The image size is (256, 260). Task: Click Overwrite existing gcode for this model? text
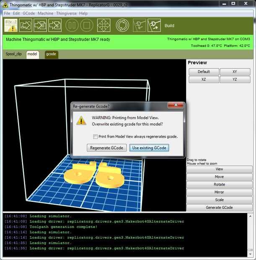[x=127, y=124]
